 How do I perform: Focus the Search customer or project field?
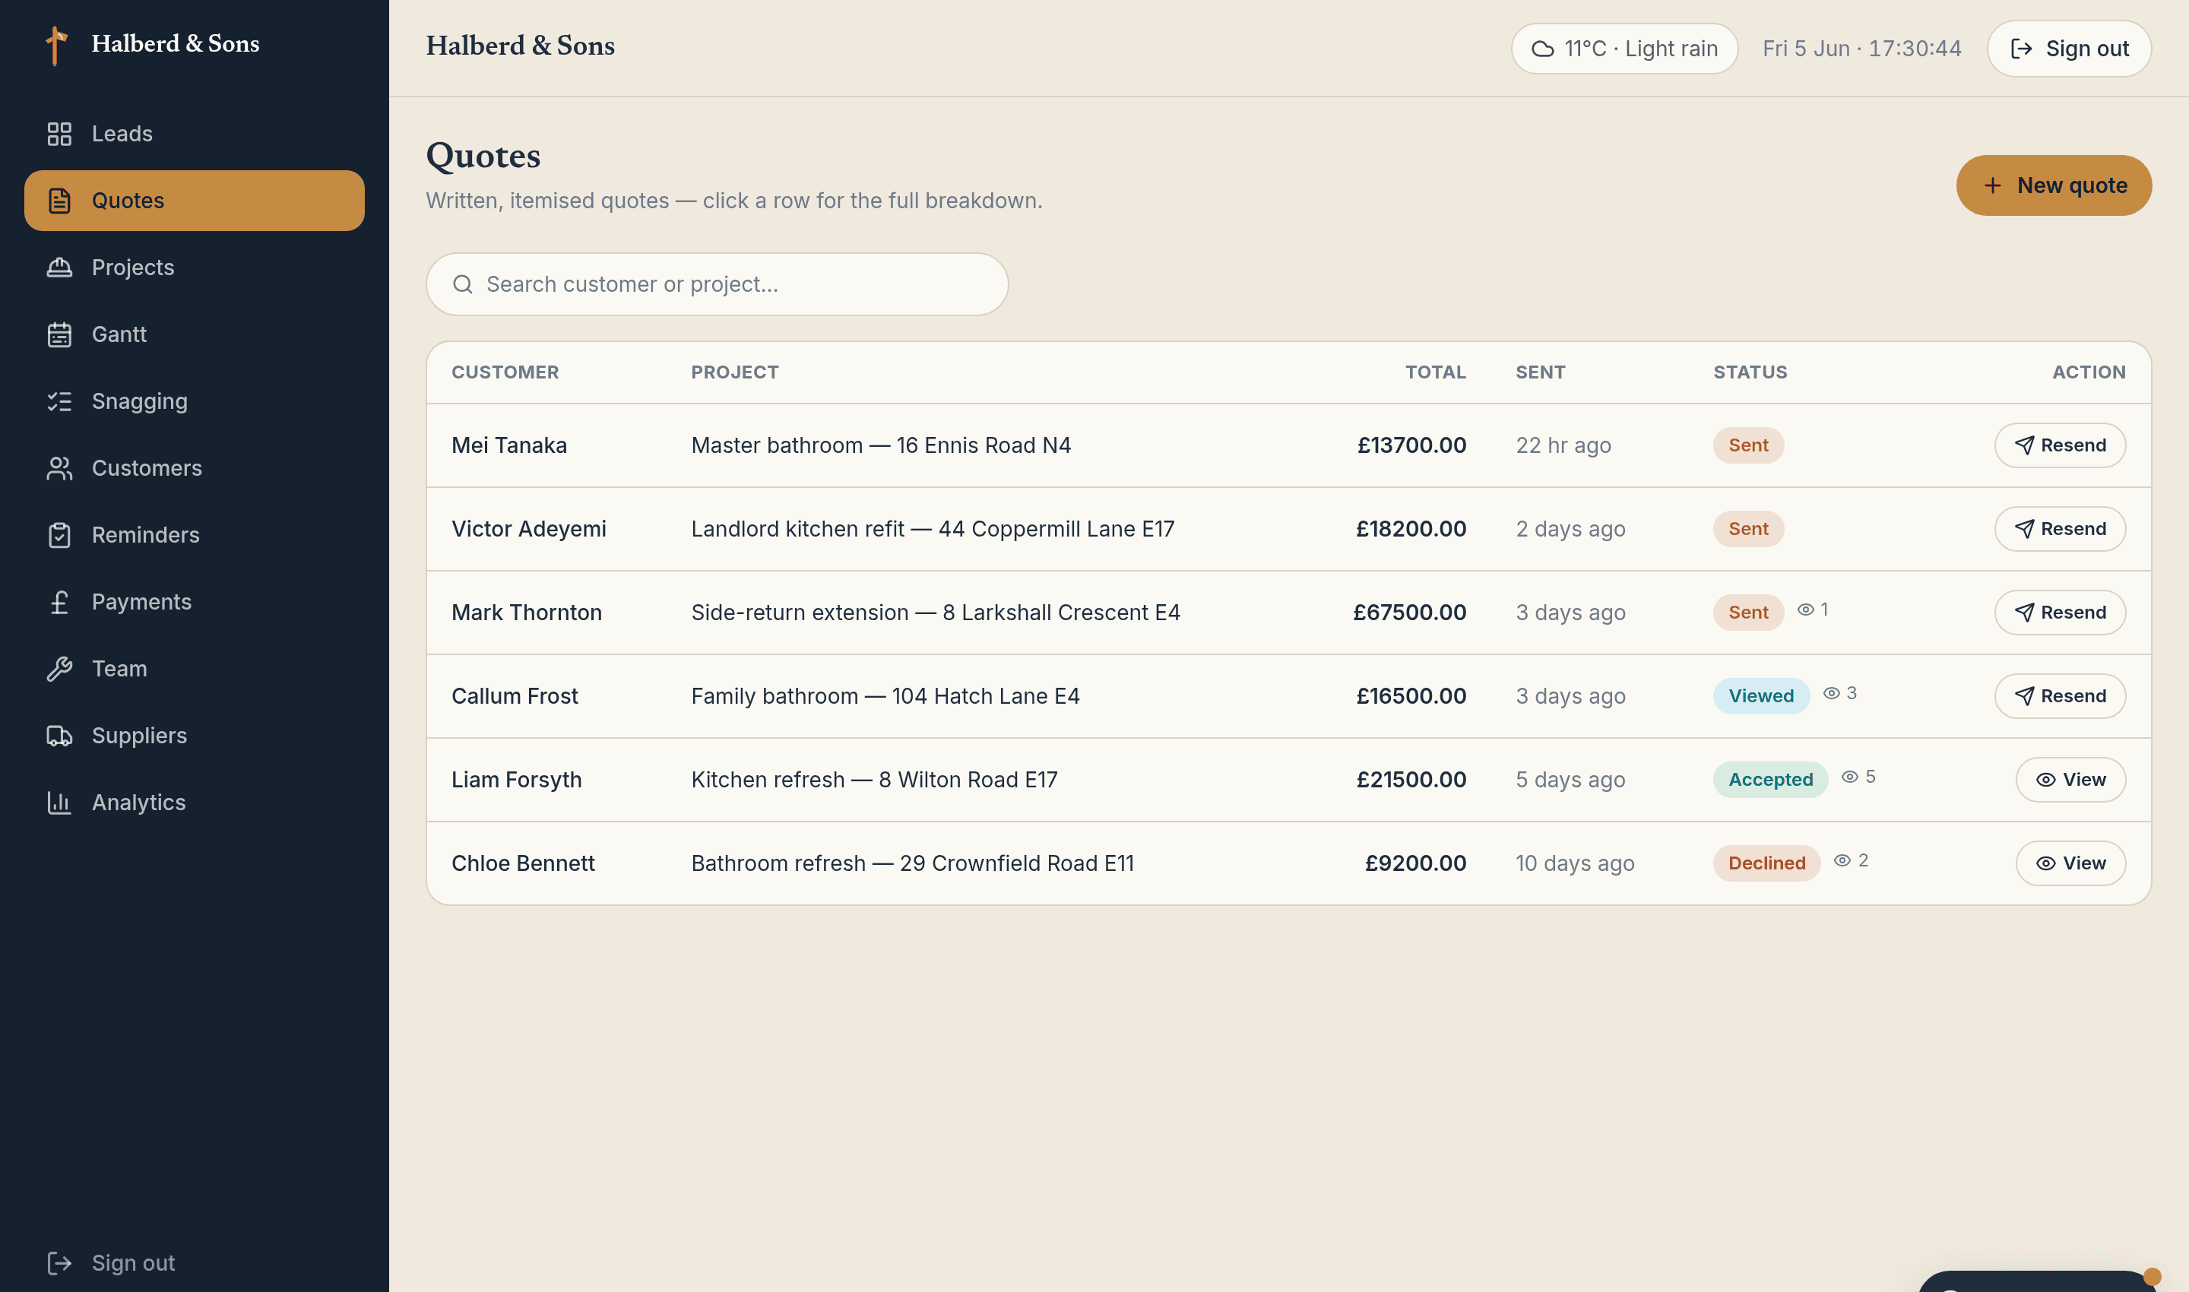point(717,285)
